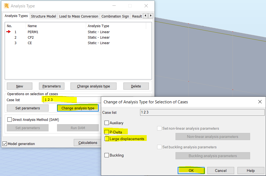
Task: Switch to the Structure Model tab
Action: (x=43, y=16)
